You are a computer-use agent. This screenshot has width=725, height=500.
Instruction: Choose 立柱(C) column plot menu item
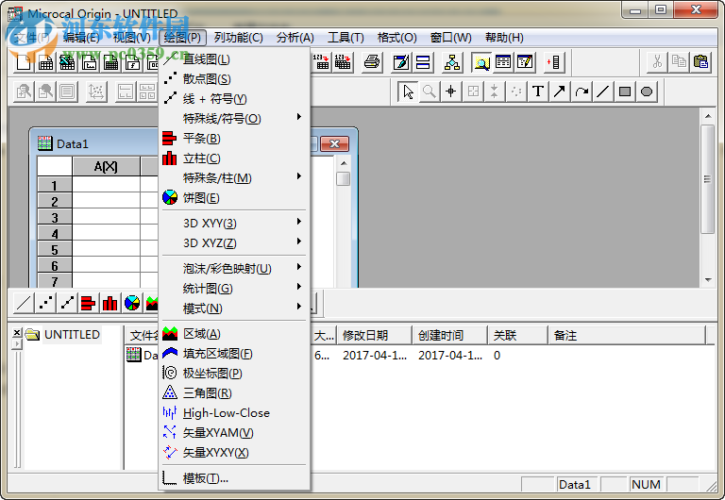click(234, 158)
